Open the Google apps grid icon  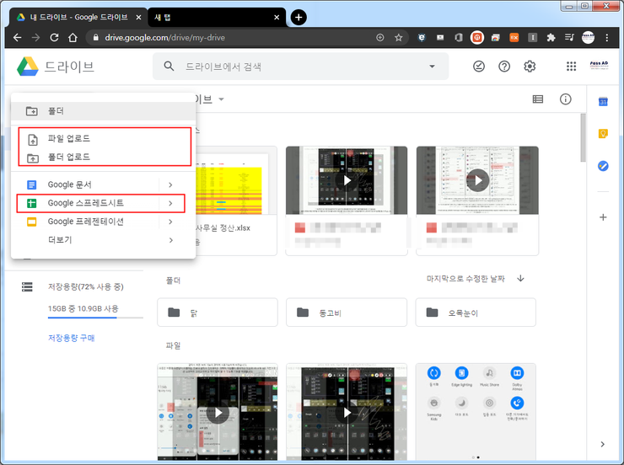click(571, 67)
